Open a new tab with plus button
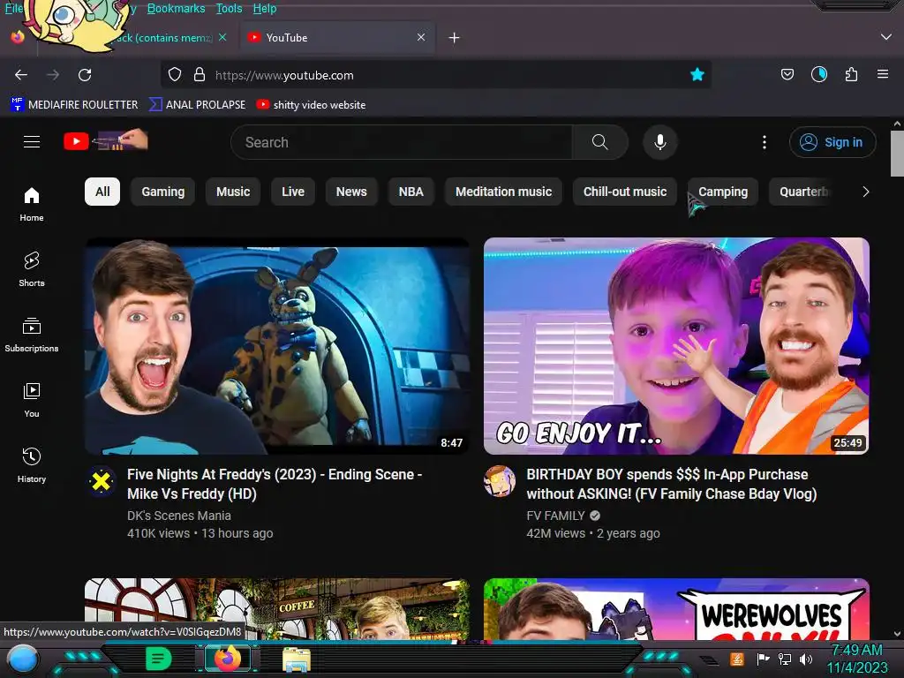Viewport: 904px width, 678px height. click(455, 37)
